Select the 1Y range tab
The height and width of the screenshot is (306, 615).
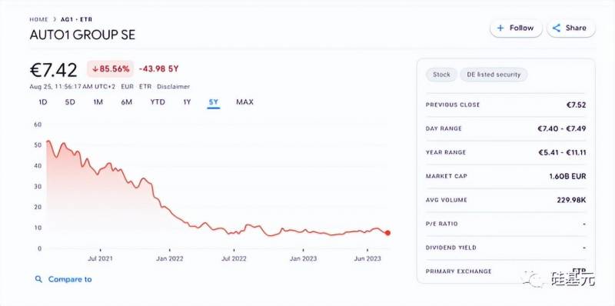pos(187,102)
